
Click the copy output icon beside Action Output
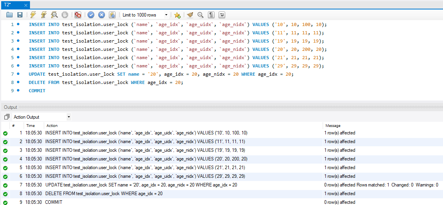click(7, 117)
